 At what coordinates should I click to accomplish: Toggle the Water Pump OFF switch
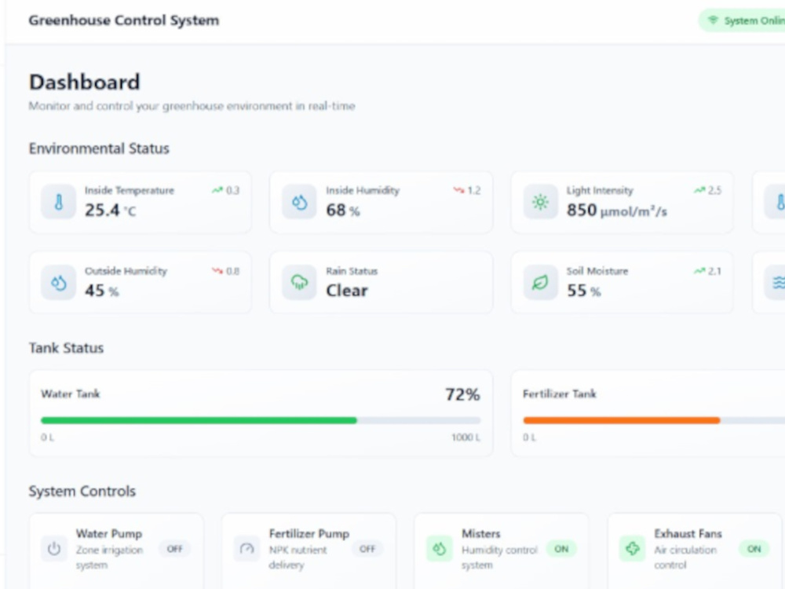tap(175, 549)
